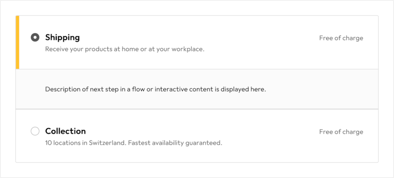Click 'Description of next step' phrase

click(76, 89)
